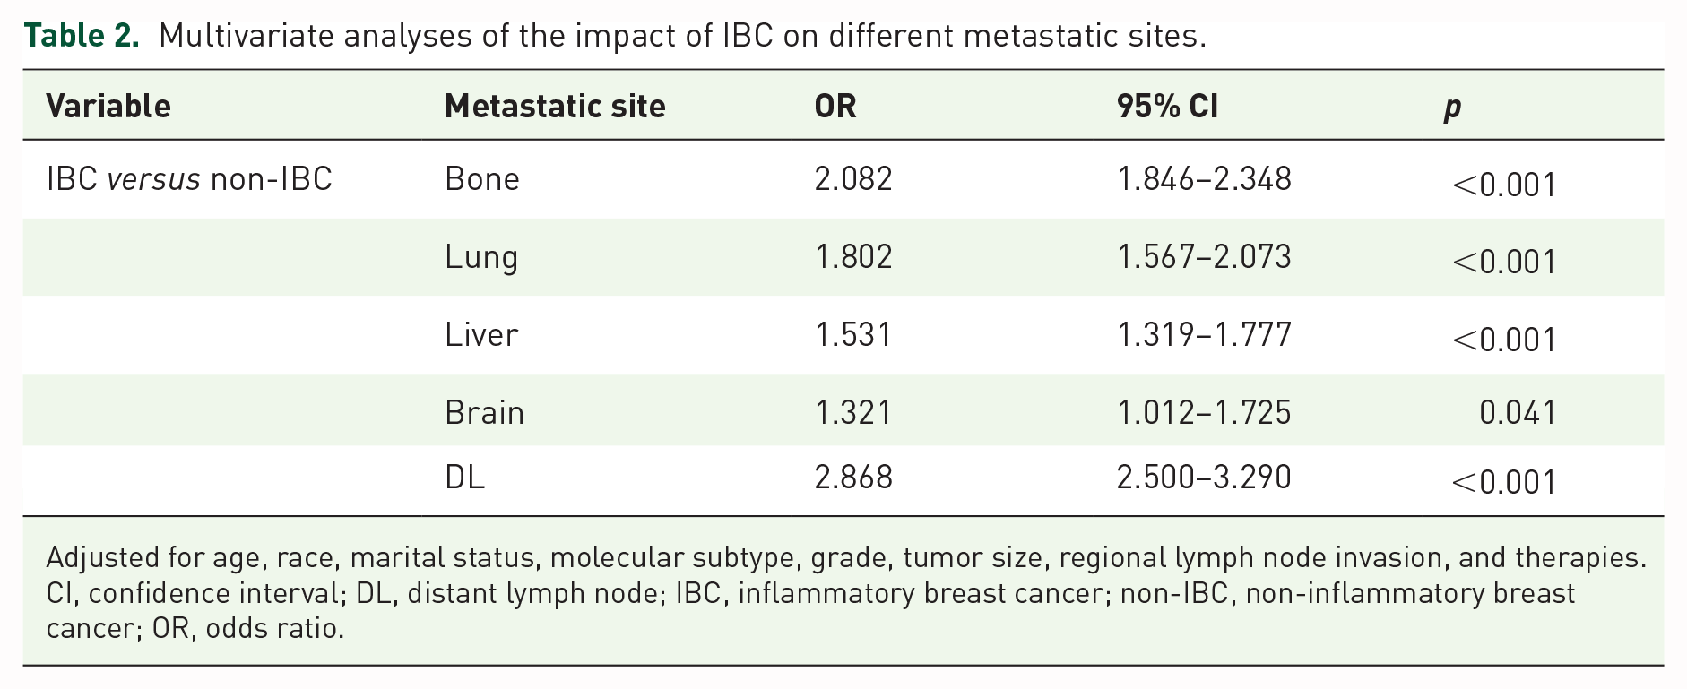Click the confidence interval 1.012–1.725
This screenshot has height=689, width=1687.
pyautogui.click(x=1204, y=413)
